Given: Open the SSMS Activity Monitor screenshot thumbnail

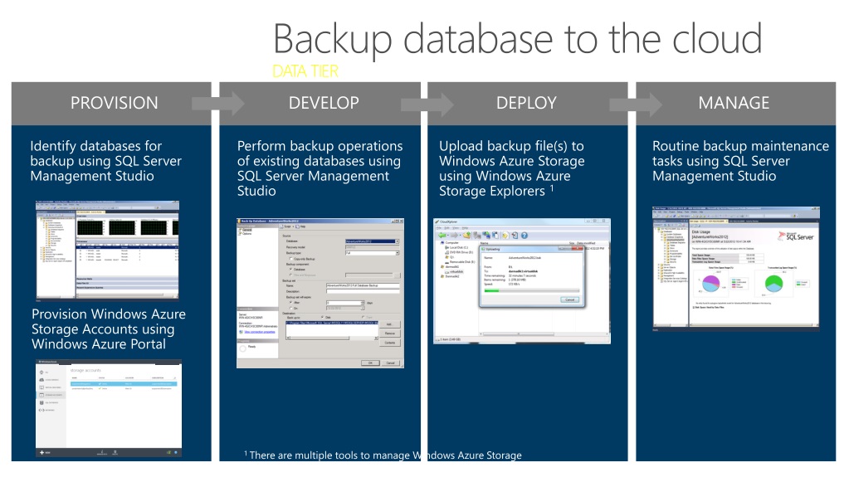Looking at the screenshot, I should click(x=107, y=250).
